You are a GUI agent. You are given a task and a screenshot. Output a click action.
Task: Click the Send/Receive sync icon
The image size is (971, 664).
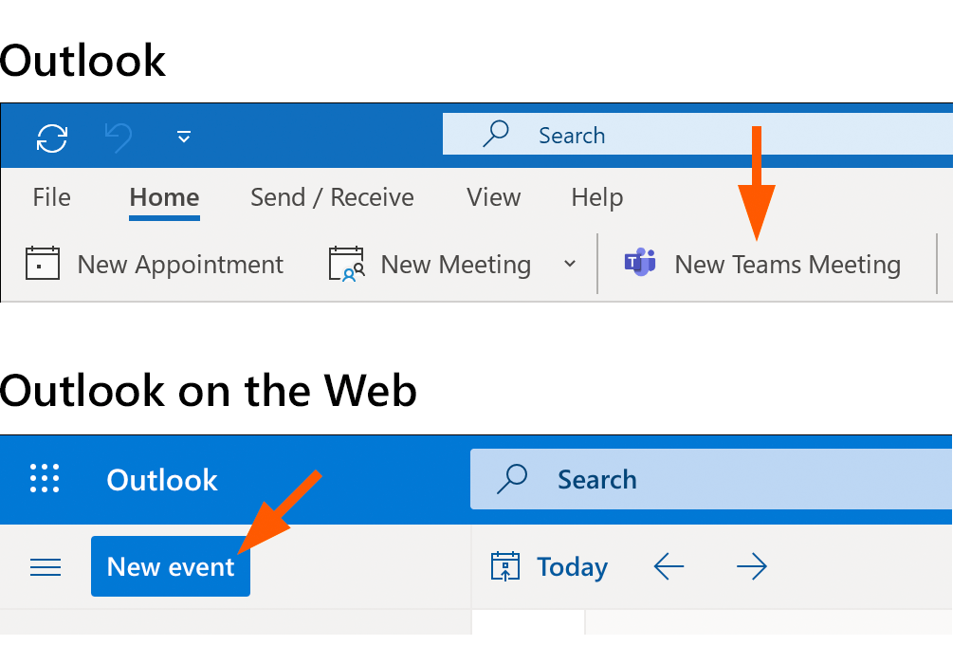52,138
